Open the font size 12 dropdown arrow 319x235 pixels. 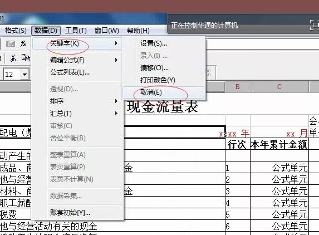pyautogui.click(x=25, y=74)
